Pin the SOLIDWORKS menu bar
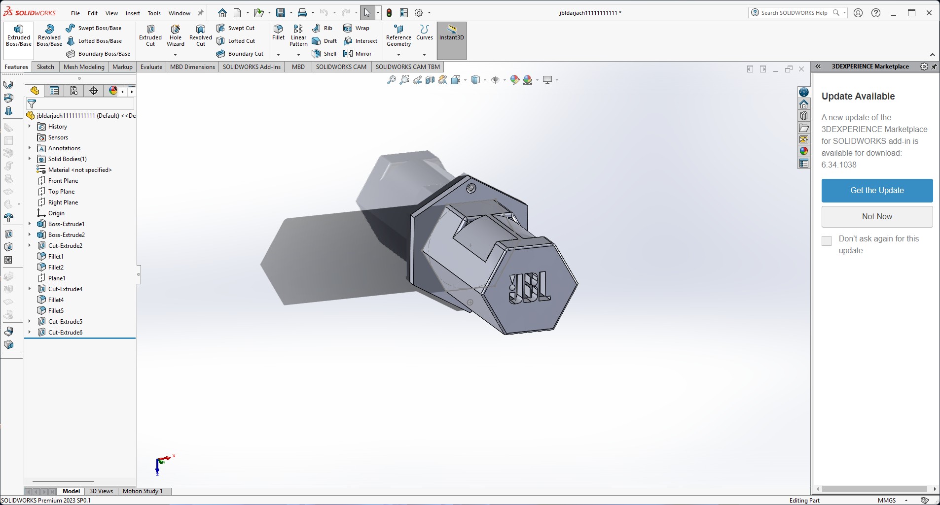Screen dimensions: 940x505 pyautogui.click(x=201, y=13)
